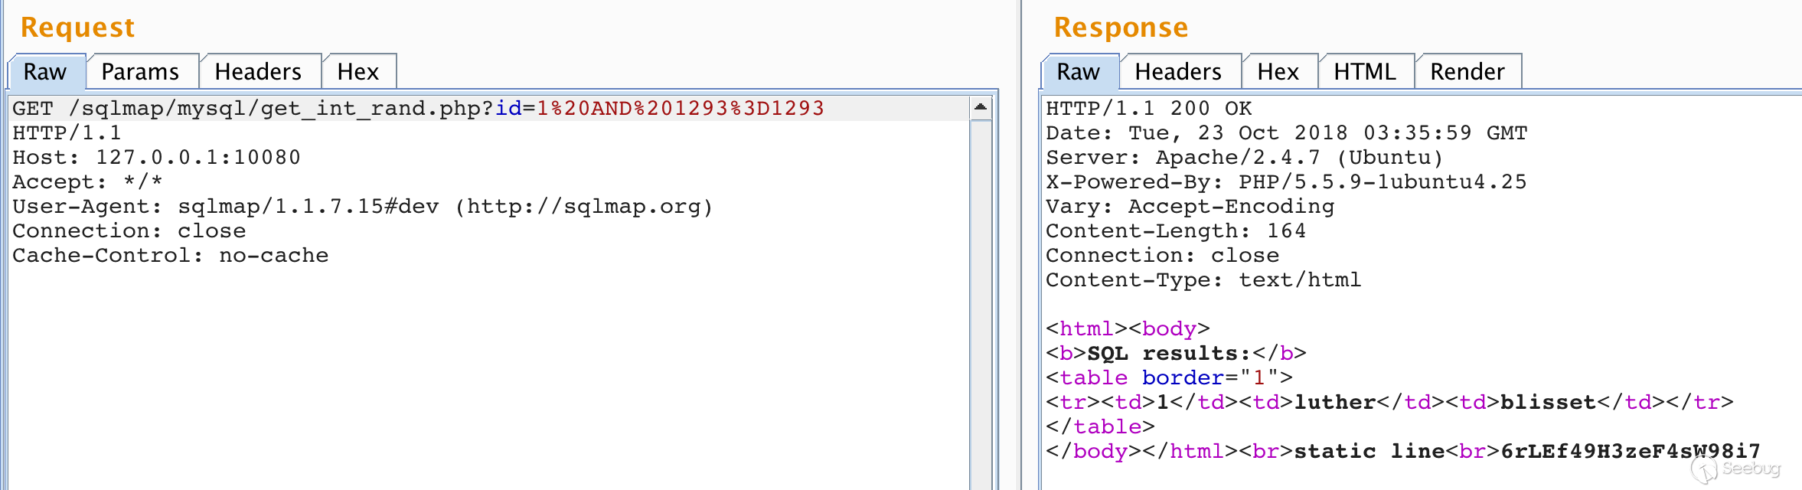Open the Response Render tab
This screenshot has width=1802, height=490.
(1467, 72)
